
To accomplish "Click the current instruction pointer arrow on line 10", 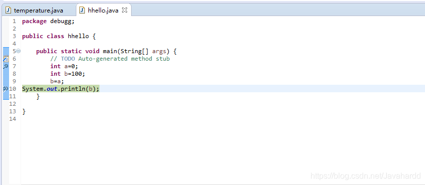I will [6, 89].
